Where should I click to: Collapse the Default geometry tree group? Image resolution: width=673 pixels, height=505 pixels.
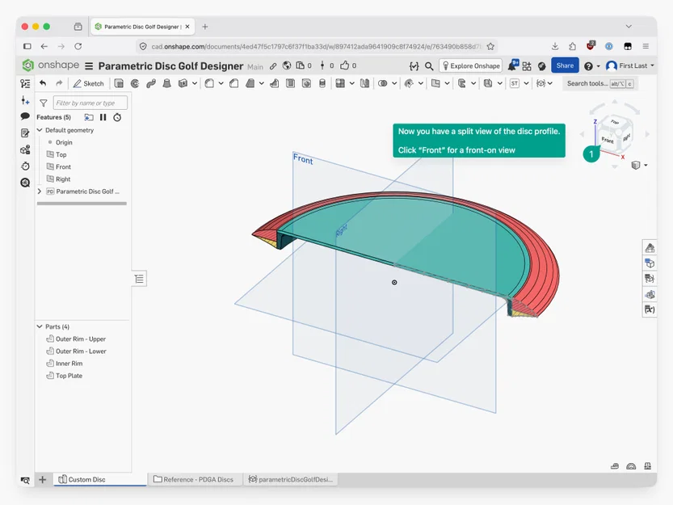click(x=40, y=130)
